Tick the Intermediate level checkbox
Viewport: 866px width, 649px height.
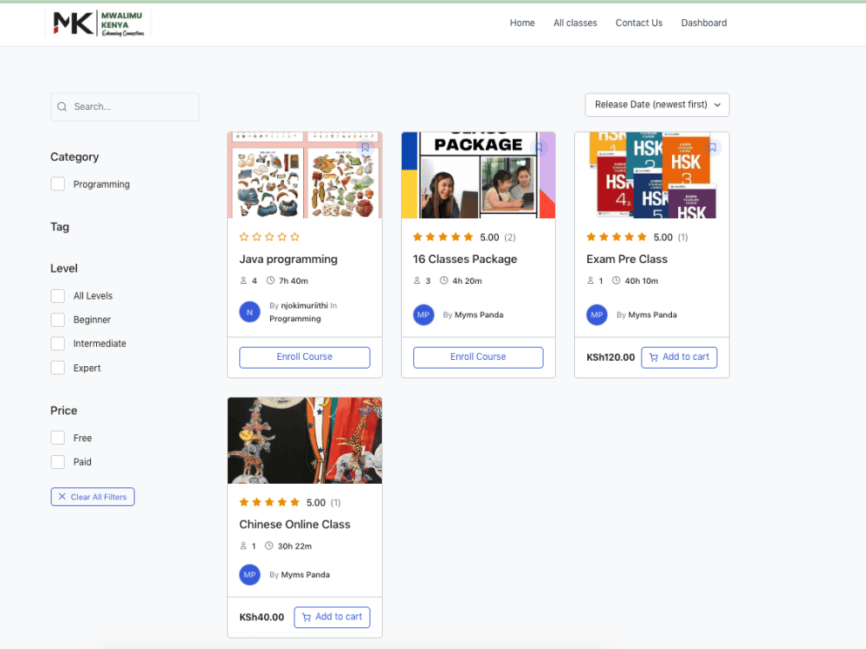(58, 344)
